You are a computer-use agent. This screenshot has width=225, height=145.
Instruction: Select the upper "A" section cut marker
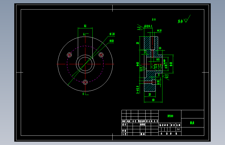84,34
